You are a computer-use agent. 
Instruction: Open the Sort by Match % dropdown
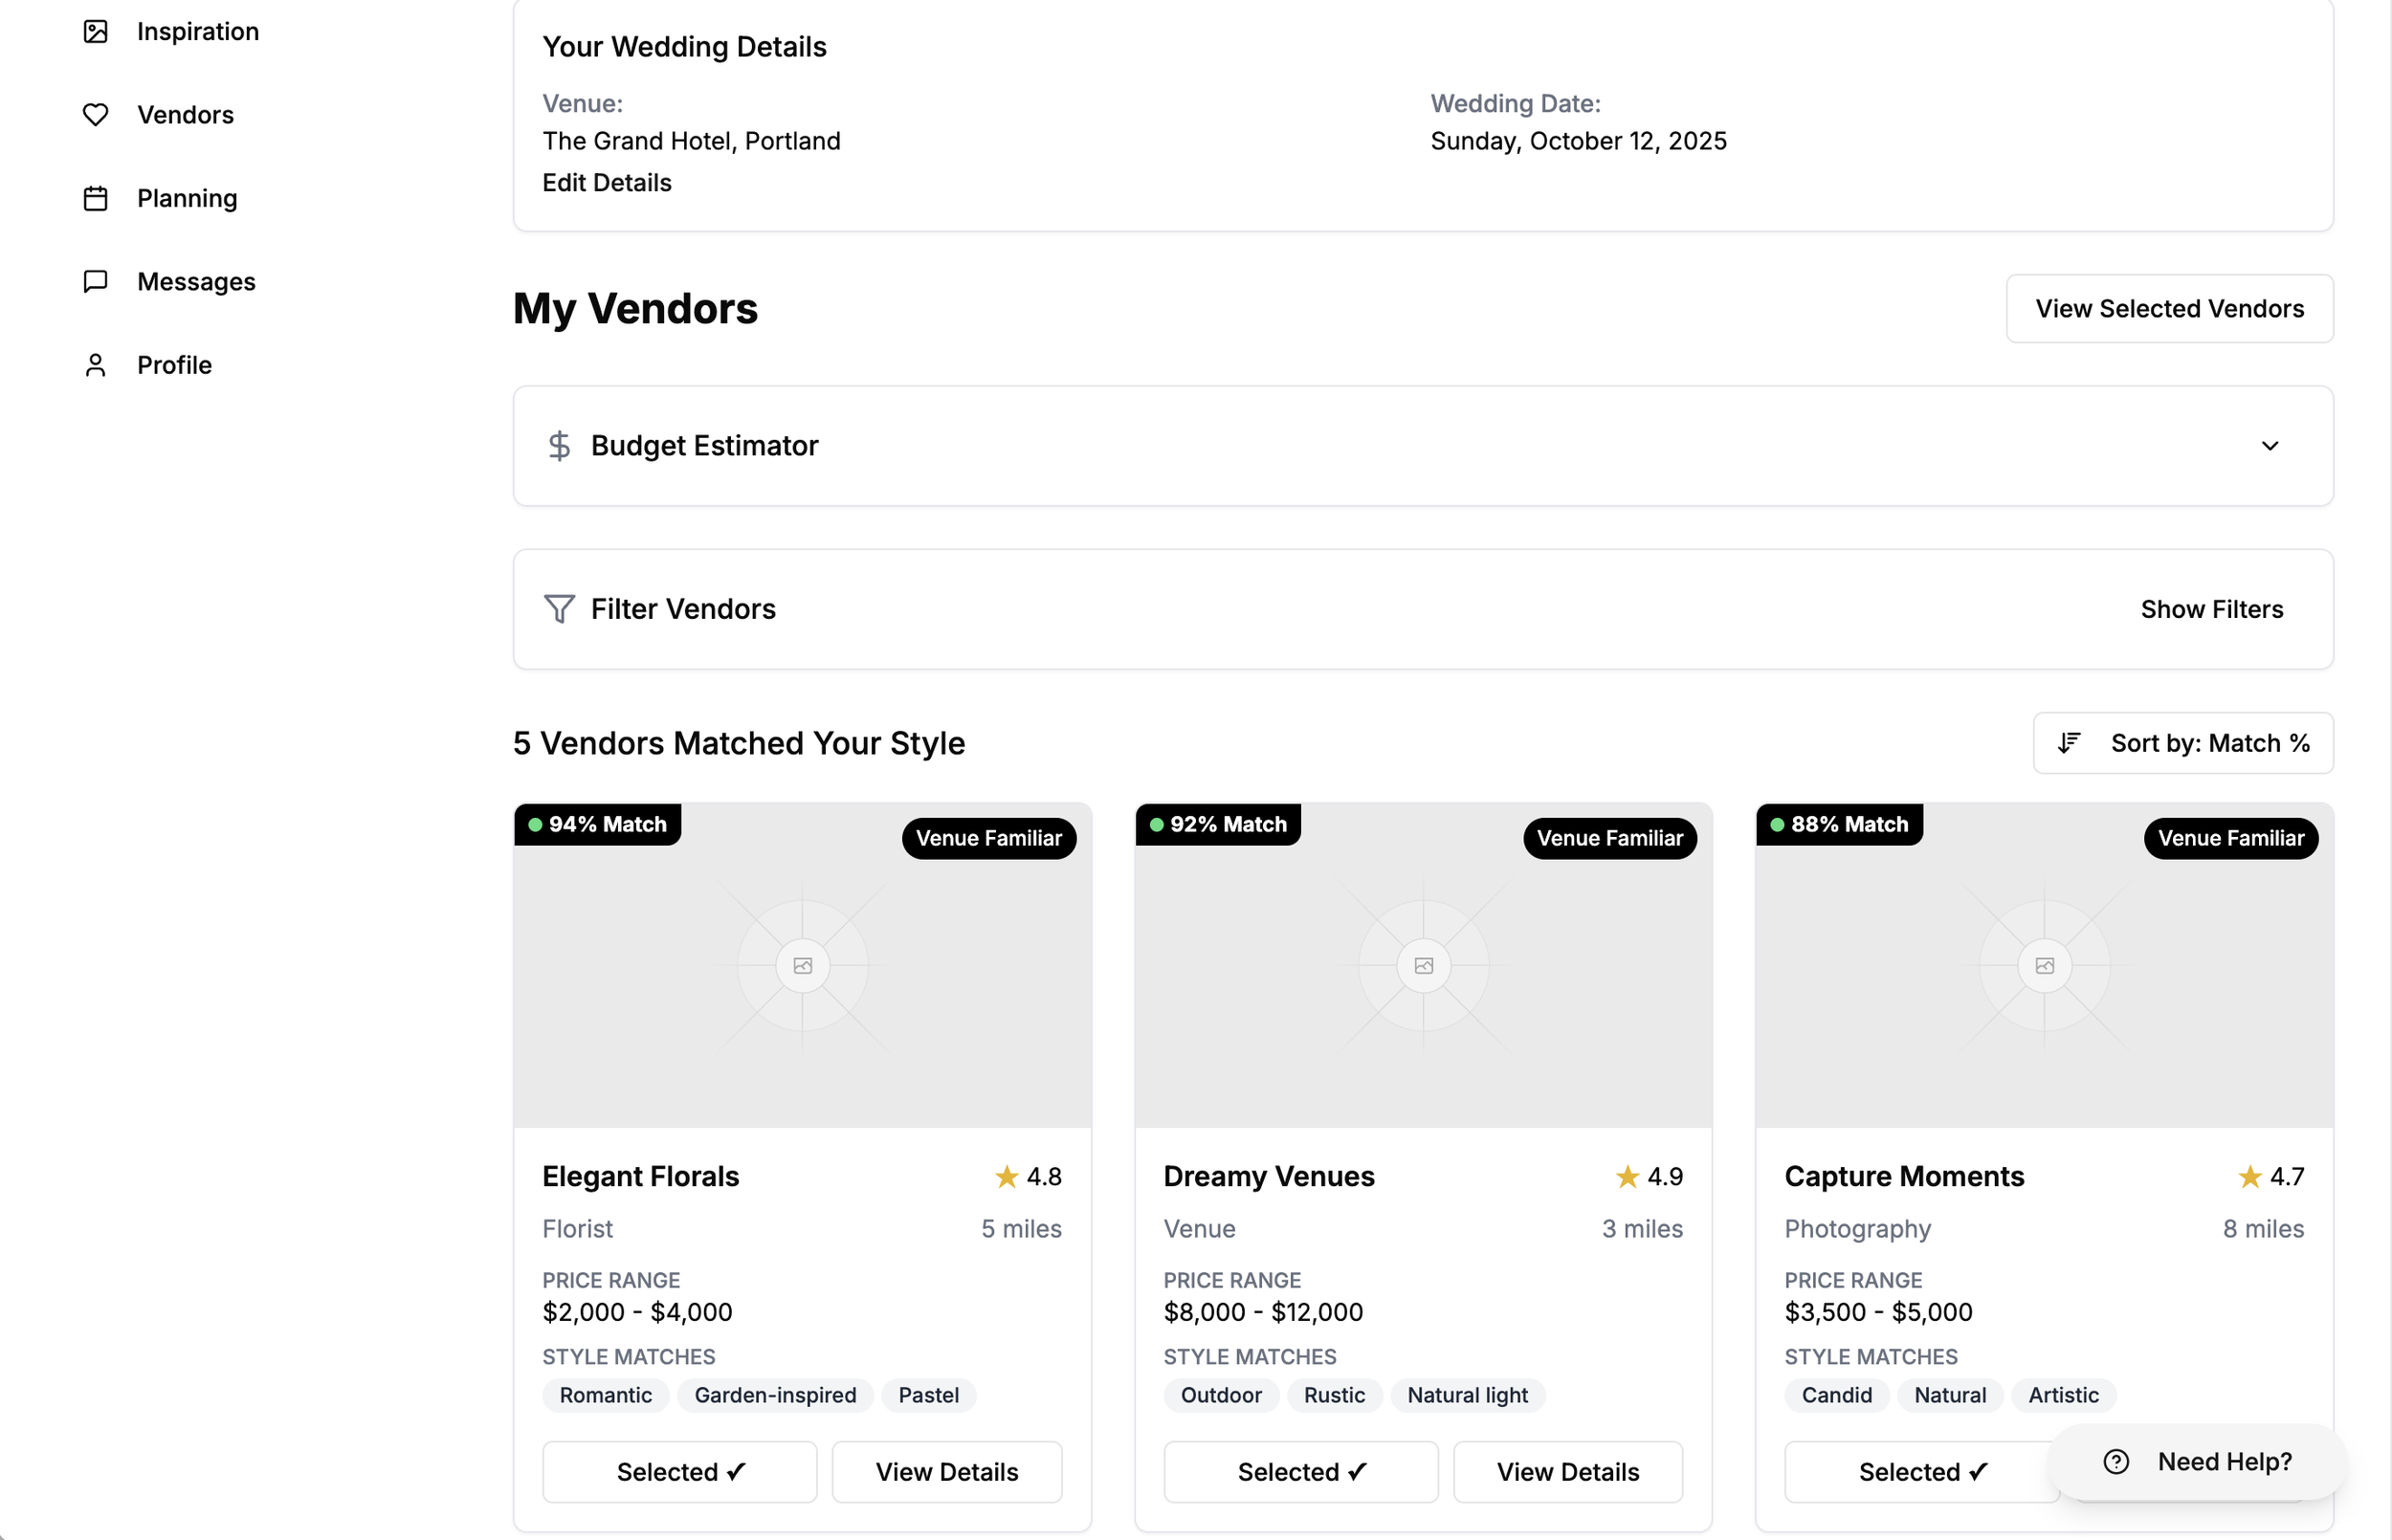pos(2183,743)
